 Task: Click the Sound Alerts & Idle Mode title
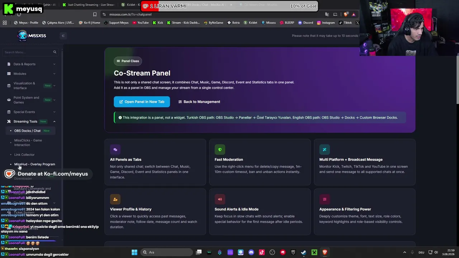point(237,209)
